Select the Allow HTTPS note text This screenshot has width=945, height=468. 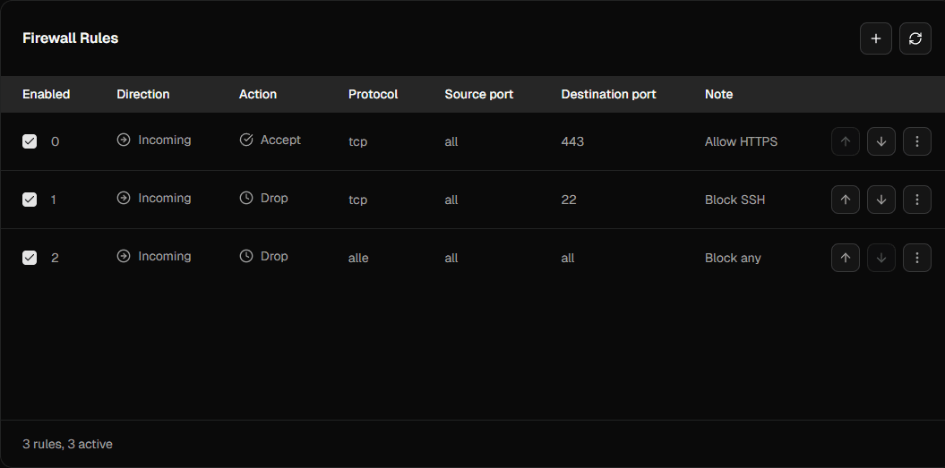(x=741, y=141)
